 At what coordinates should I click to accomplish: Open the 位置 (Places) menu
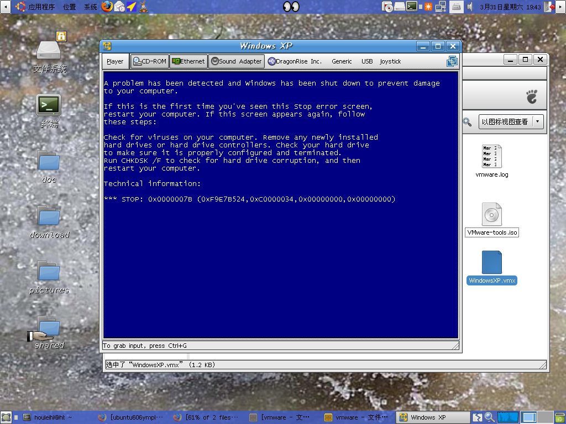69,7
